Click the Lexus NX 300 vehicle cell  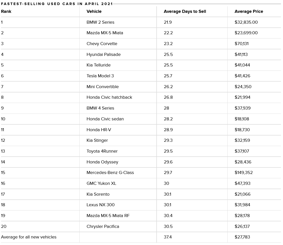click(x=100, y=205)
